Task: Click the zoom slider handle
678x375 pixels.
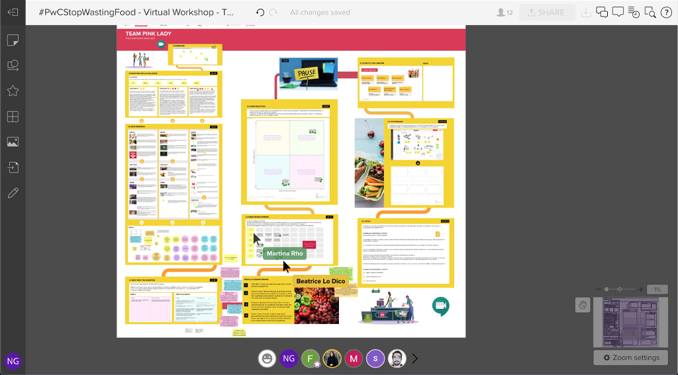Action: pyautogui.click(x=606, y=289)
